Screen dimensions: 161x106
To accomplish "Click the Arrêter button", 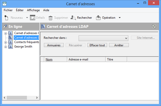I will click(x=119, y=45).
